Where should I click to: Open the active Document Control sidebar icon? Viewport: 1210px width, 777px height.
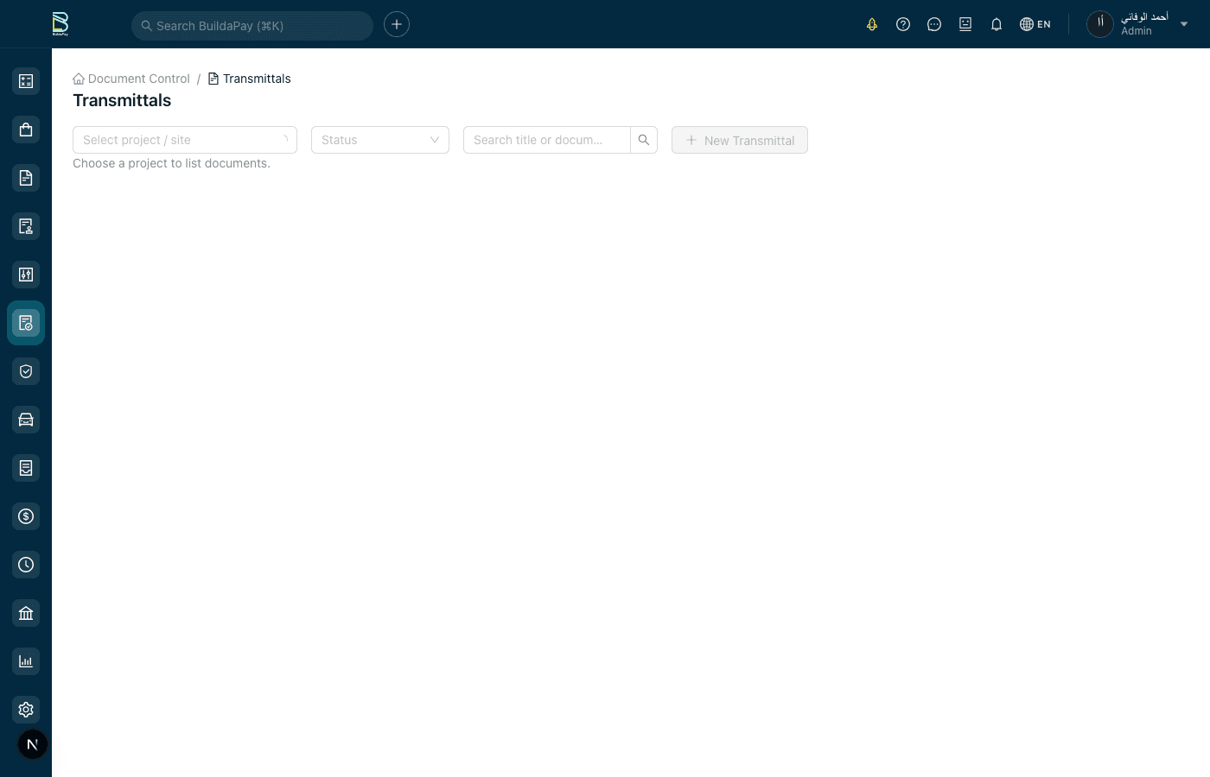(26, 322)
